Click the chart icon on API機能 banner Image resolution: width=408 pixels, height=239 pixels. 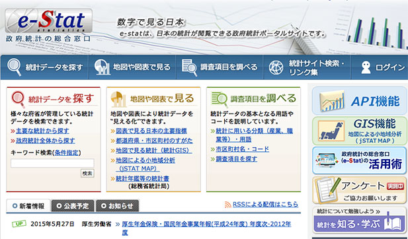coord(332,101)
